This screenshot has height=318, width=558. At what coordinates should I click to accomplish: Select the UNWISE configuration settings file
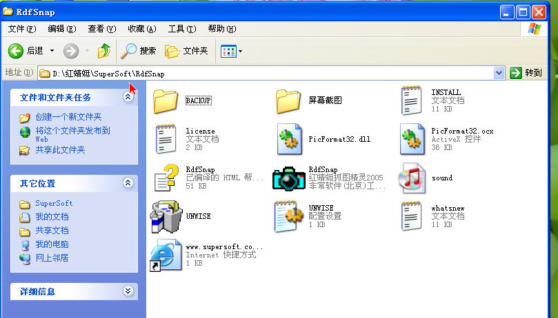[x=290, y=216]
